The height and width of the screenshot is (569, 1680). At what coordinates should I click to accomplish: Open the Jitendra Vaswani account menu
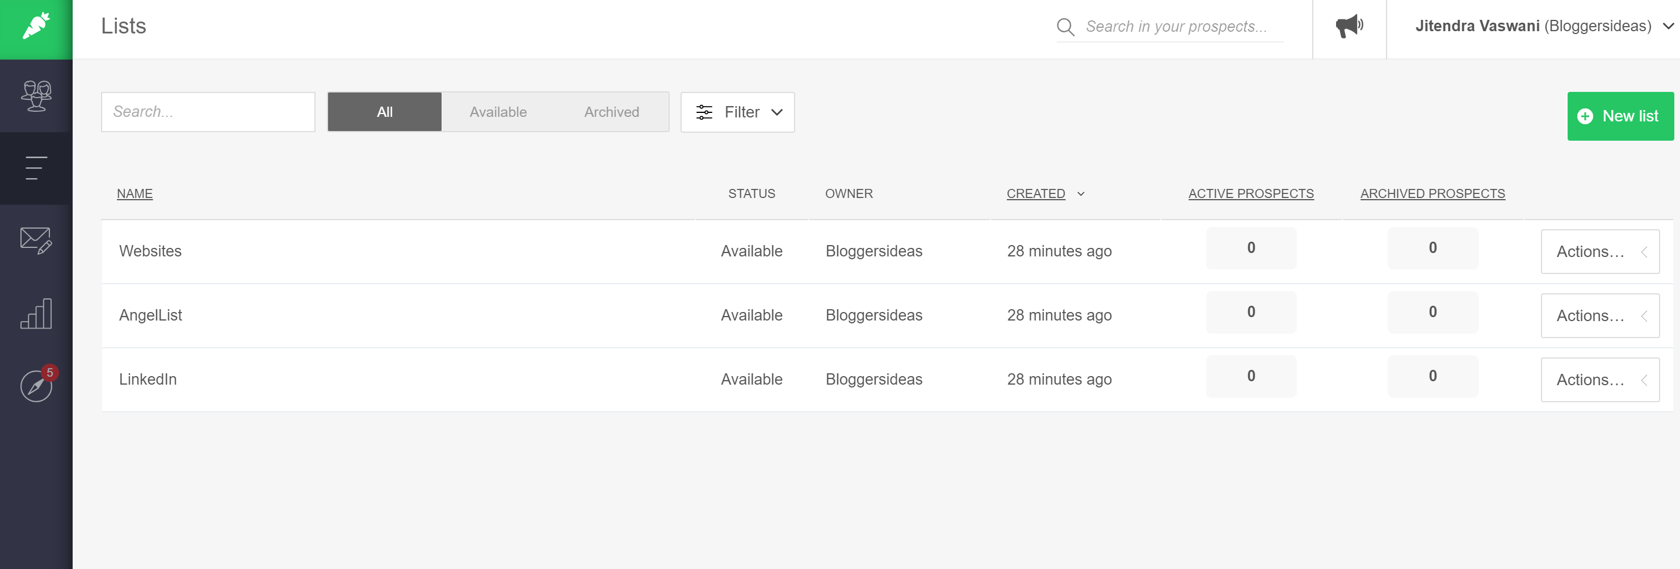tap(1543, 26)
